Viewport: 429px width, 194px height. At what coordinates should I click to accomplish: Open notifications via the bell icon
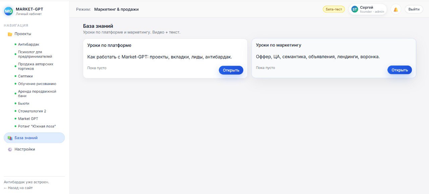(395, 9)
